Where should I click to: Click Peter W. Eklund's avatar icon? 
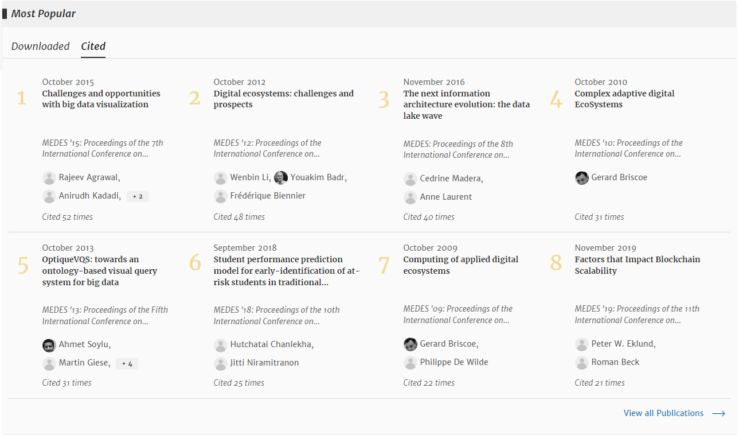coord(581,344)
